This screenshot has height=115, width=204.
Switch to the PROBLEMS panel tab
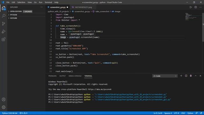(52, 76)
